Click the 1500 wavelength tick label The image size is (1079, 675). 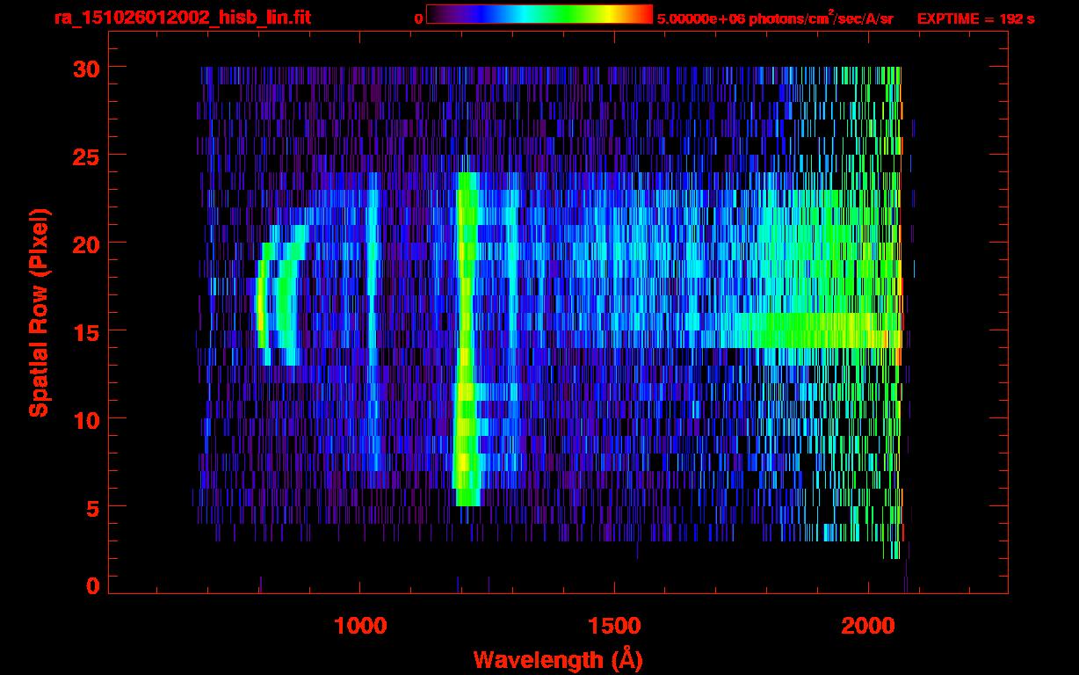point(614,626)
